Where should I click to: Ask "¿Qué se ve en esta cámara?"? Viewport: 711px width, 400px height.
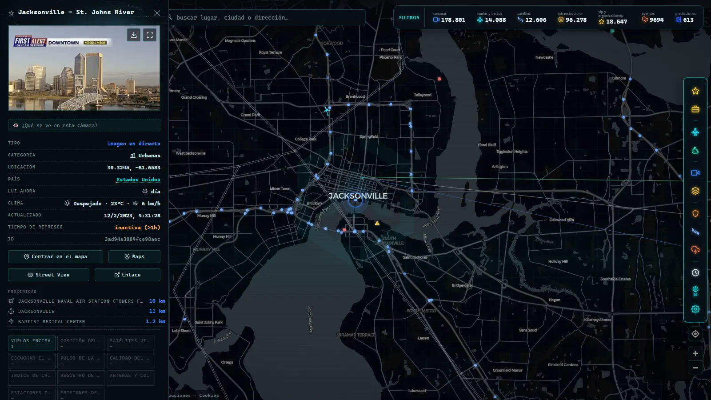tap(84, 125)
